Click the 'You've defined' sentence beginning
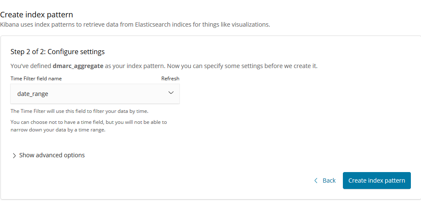This screenshot has width=421, height=208. point(31,66)
